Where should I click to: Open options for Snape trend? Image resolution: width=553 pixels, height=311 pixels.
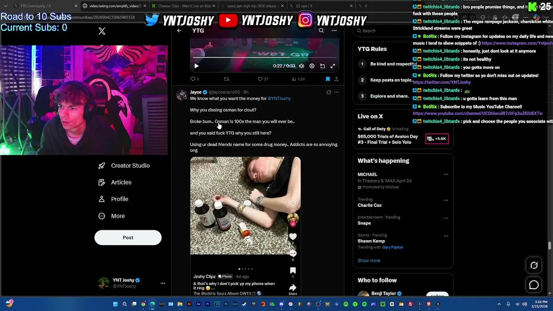(x=446, y=218)
